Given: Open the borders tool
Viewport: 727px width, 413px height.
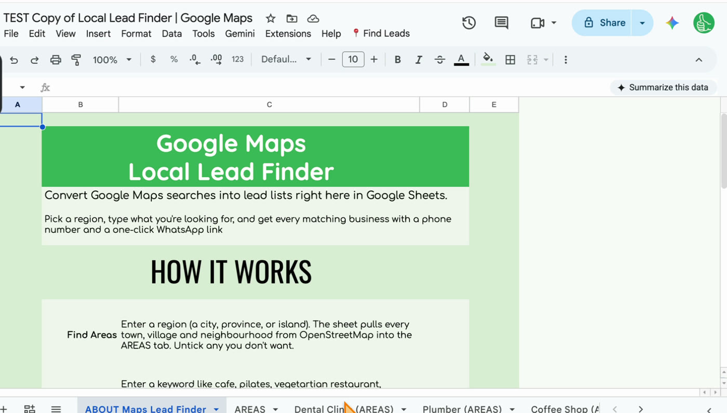Looking at the screenshot, I should pyautogui.click(x=510, y=60).
